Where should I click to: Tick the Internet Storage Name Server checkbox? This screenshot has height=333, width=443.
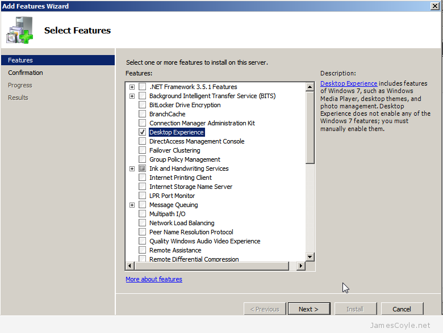(x=143, y=186)
